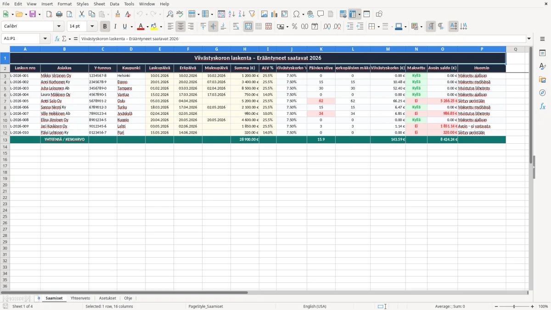Open the sidebar Navigator compass icon

coord(542,93)
